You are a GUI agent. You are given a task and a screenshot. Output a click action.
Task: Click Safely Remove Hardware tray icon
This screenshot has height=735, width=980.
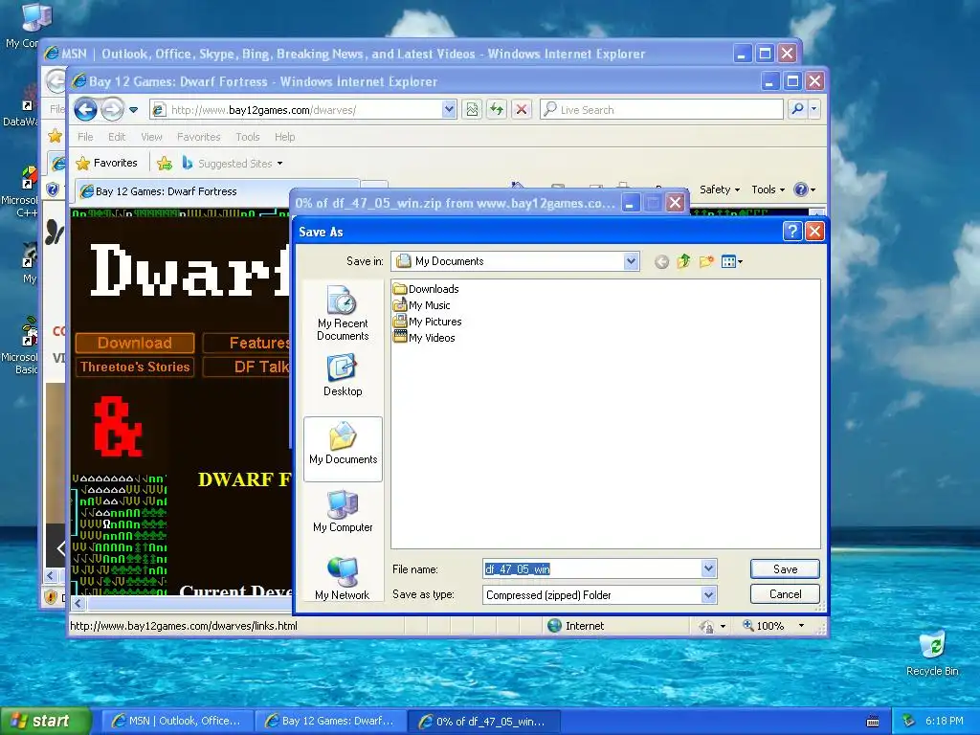(908, 722)
